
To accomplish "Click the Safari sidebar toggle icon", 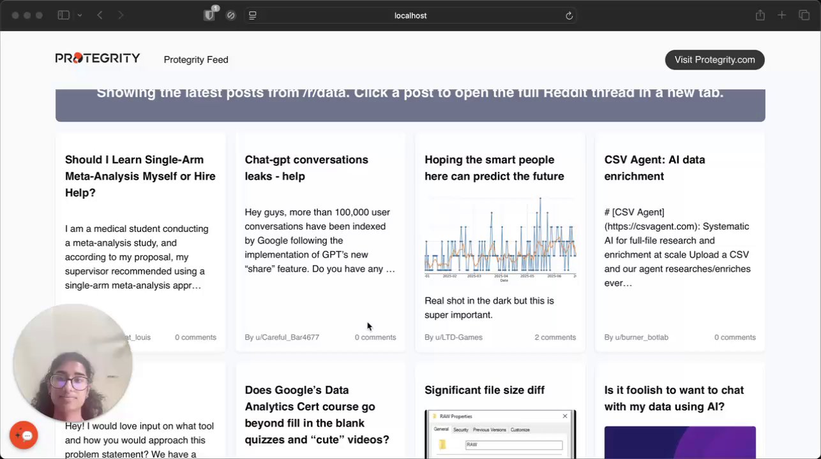I will [63, 15].
